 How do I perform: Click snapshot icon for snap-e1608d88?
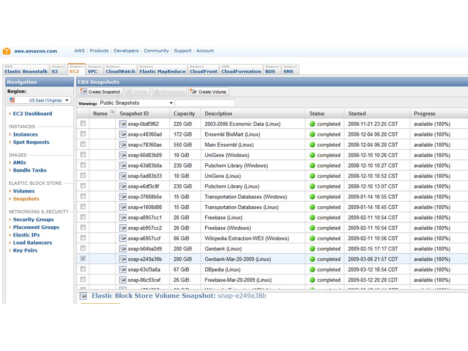(123, 207)
